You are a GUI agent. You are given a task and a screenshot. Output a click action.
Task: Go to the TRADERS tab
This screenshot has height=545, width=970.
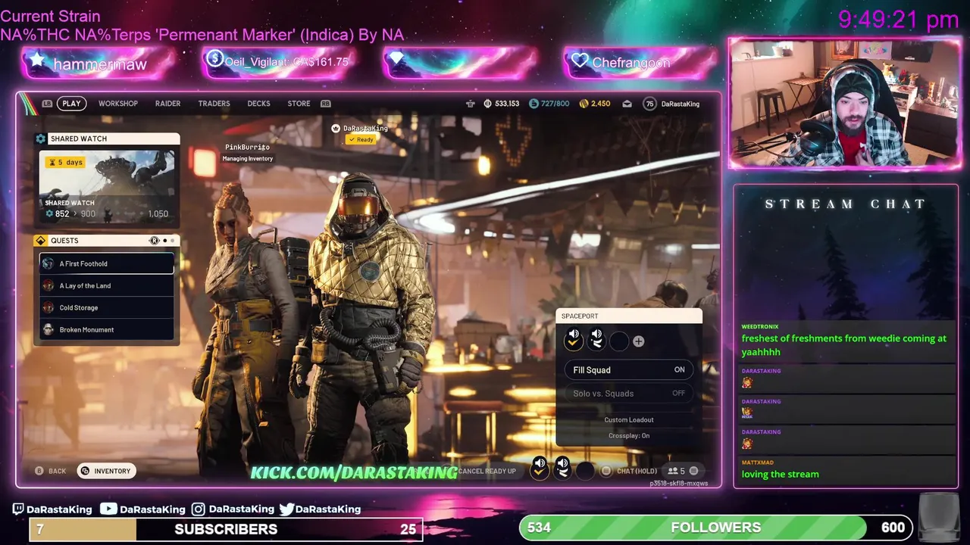[x=214, y=104]
